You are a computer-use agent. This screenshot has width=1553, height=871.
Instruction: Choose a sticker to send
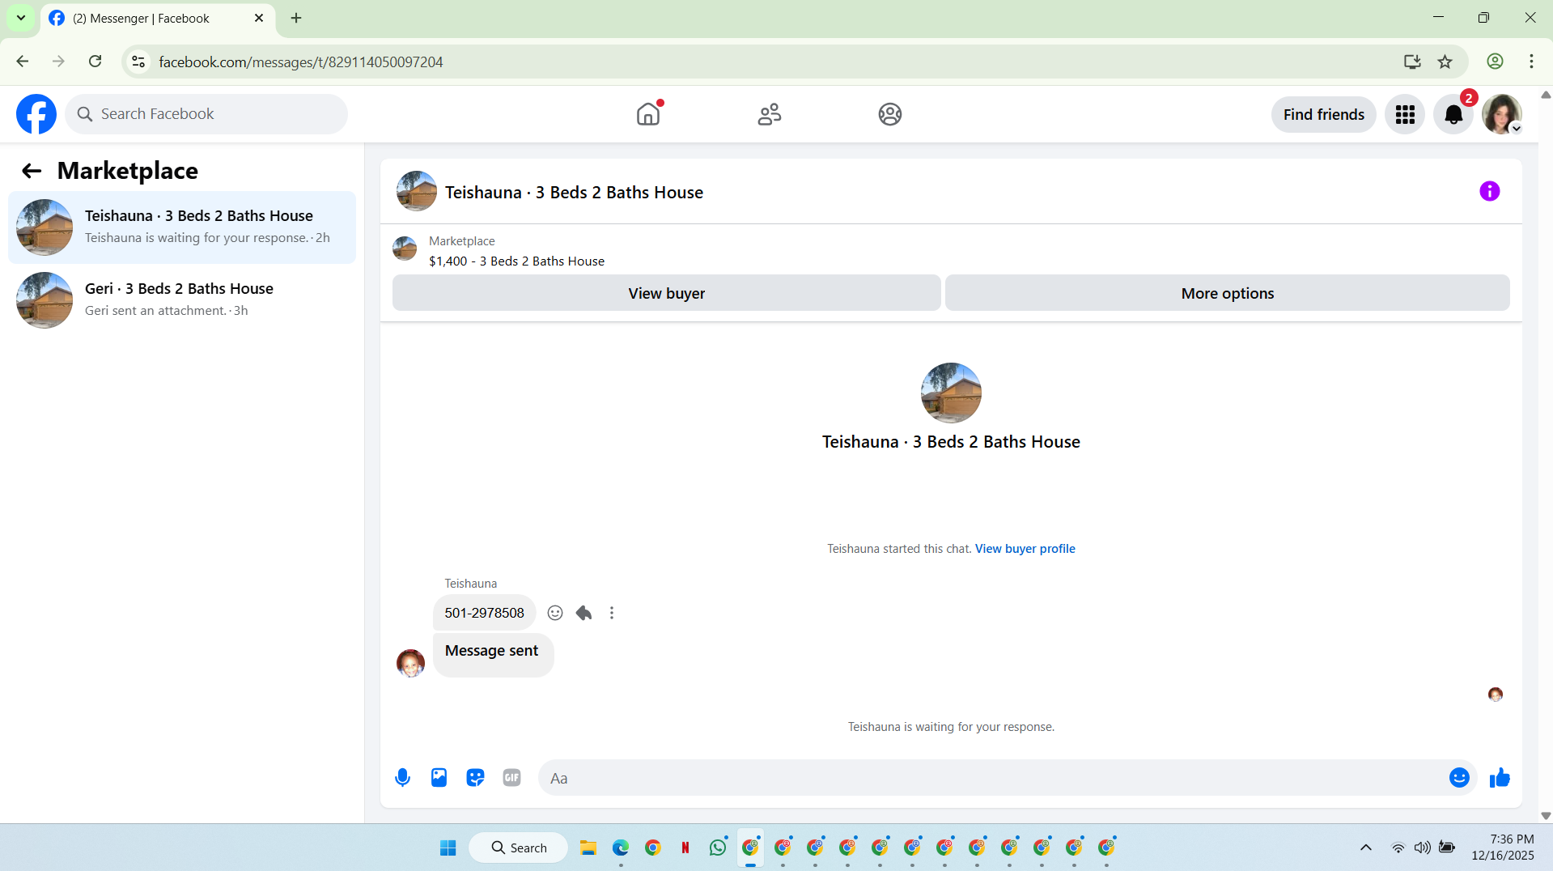click(x=475, y=778)
